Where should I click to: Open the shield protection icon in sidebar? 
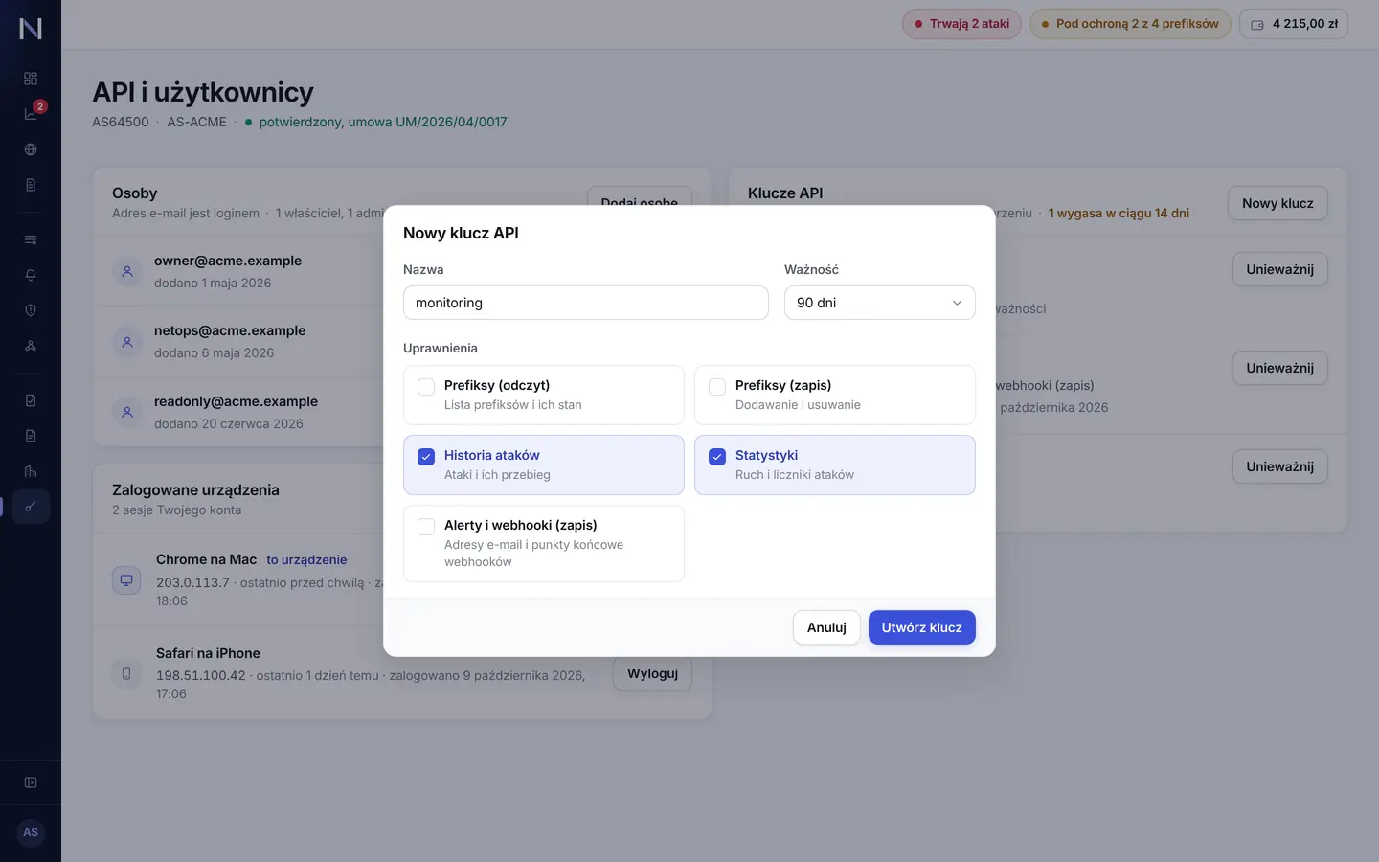(31, 310)
